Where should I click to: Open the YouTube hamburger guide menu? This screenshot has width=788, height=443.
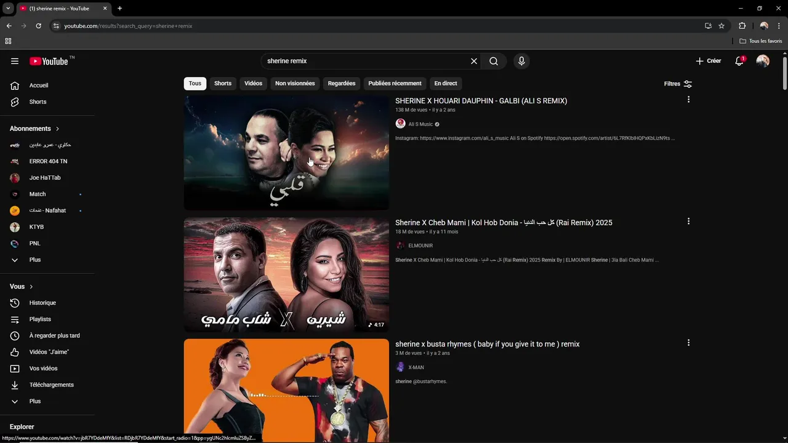coord(15,61)
